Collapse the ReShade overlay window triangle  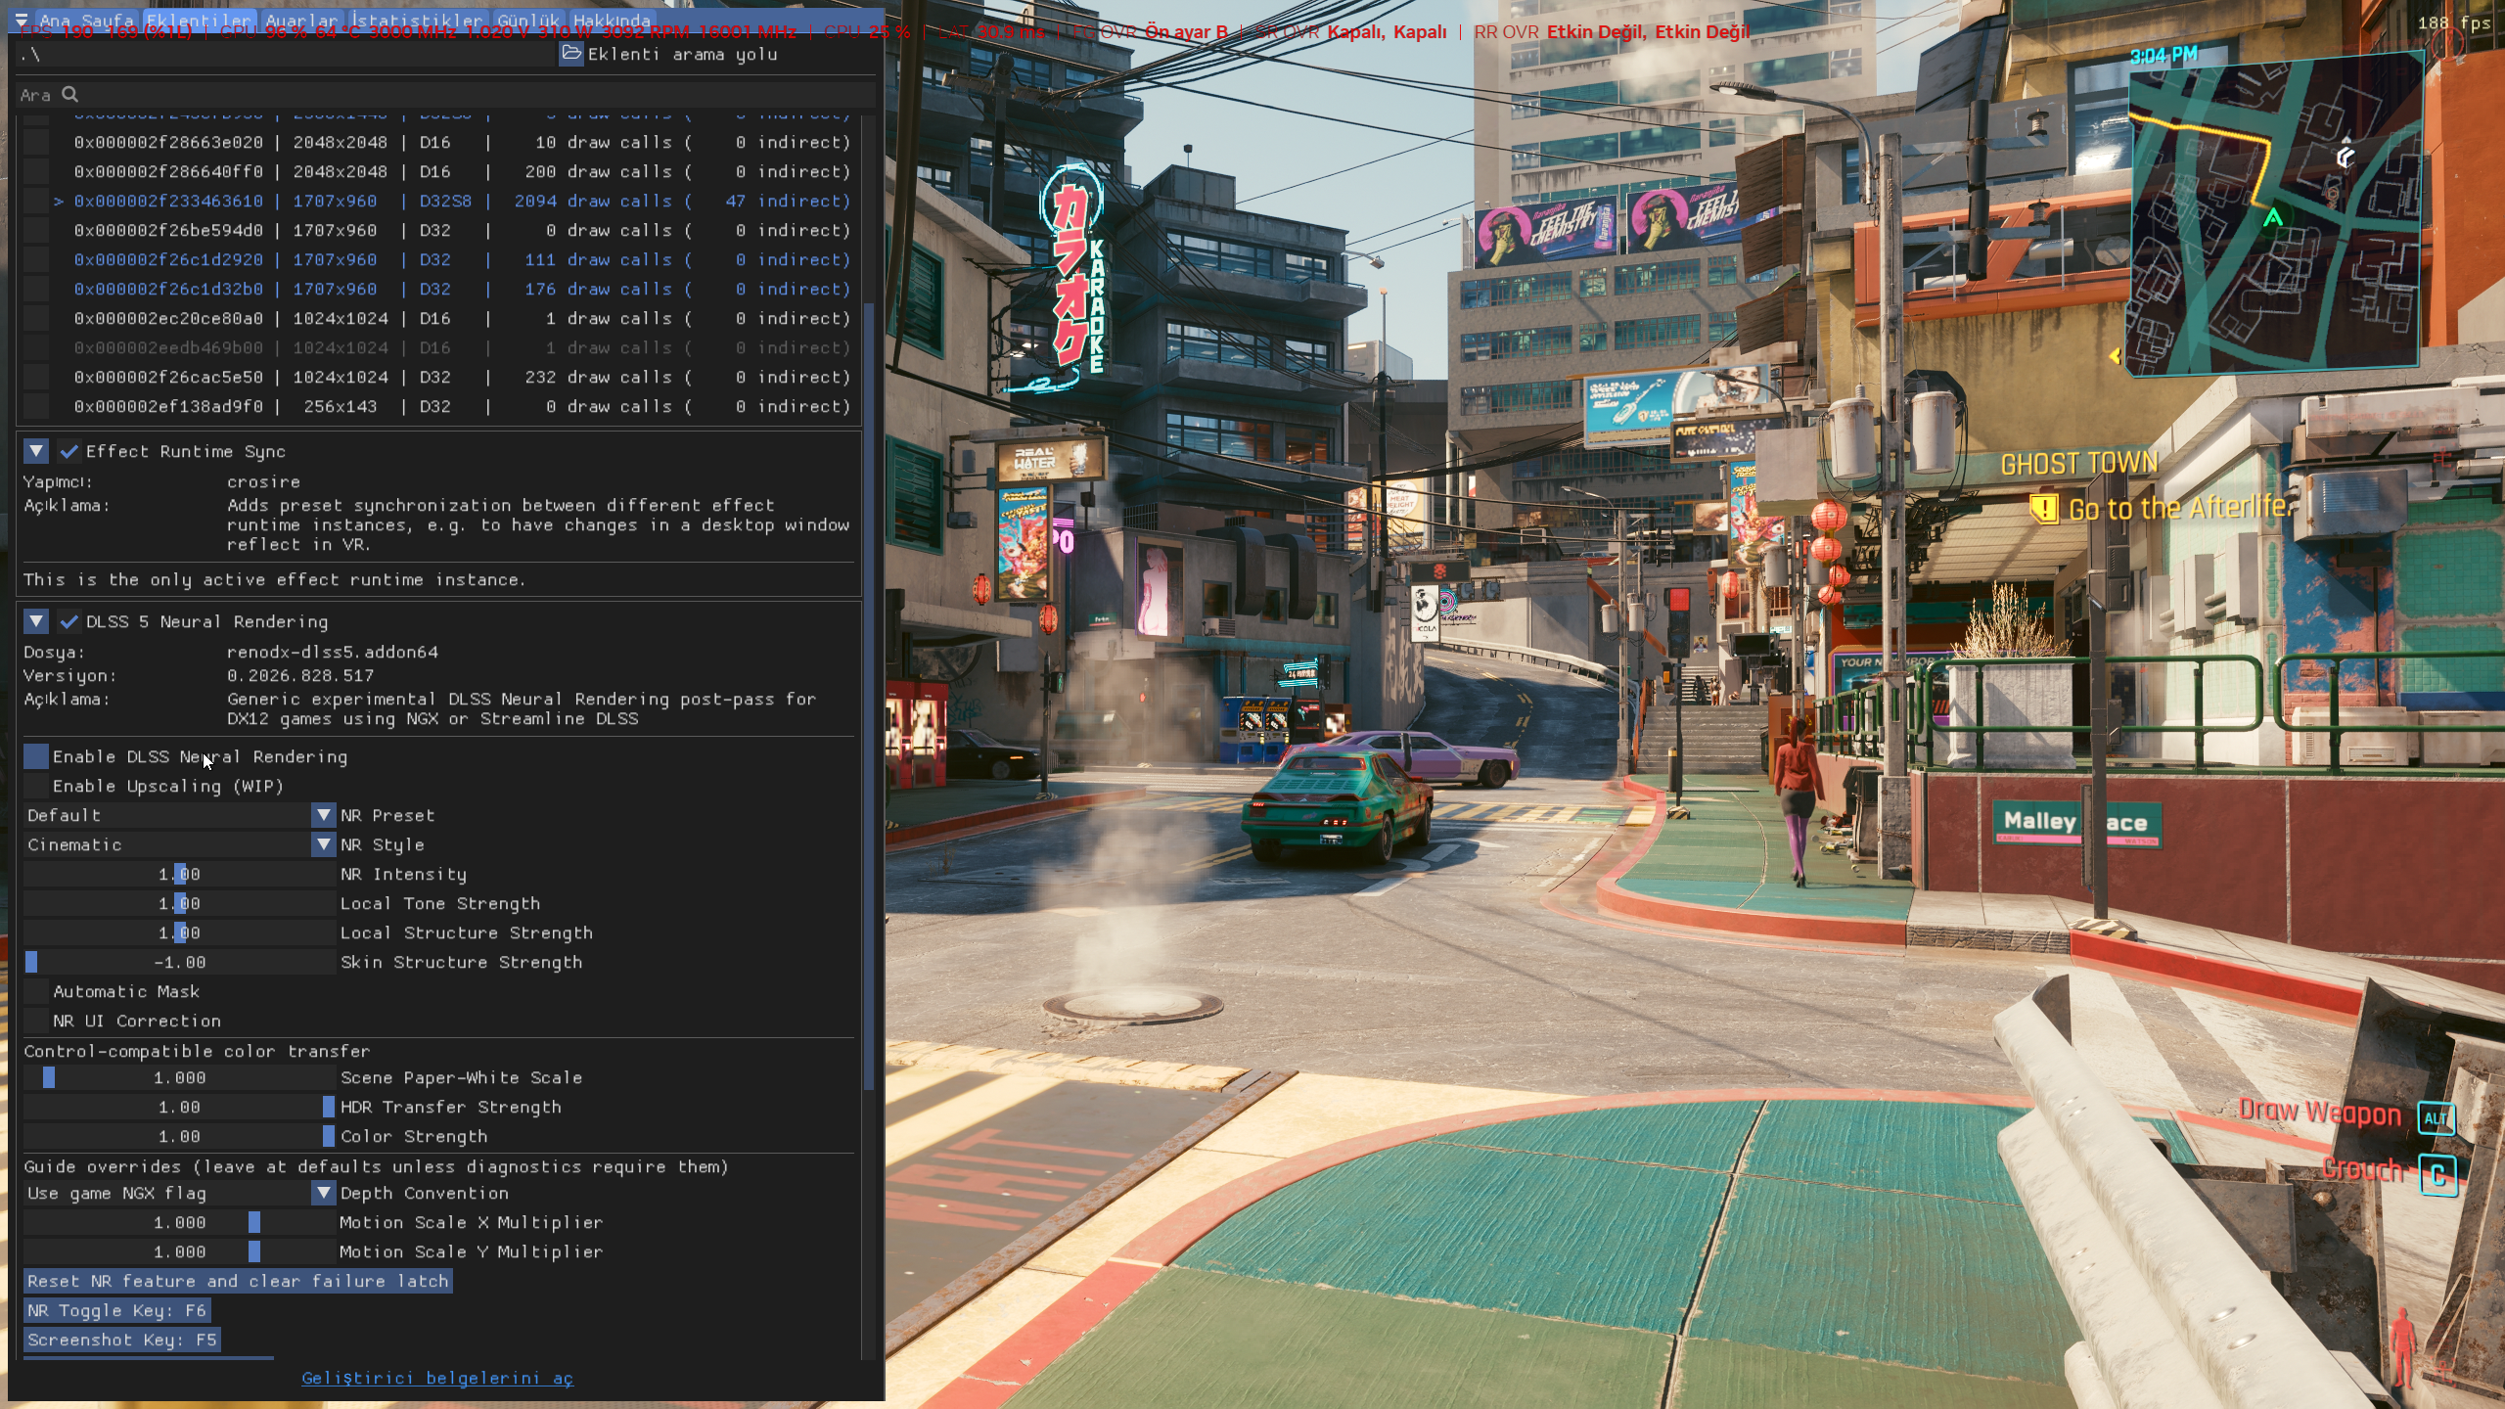point(21,21)
